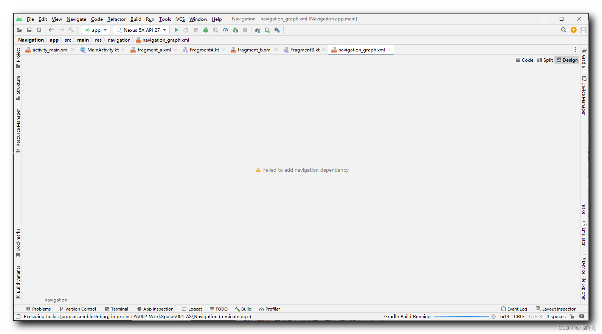602x334 pixels.
Task: Open the Build menu
Action: (x=136, y=19)
